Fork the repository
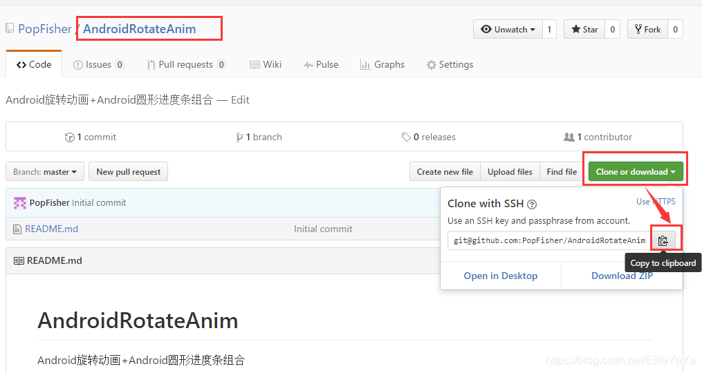 coord(647,30)
